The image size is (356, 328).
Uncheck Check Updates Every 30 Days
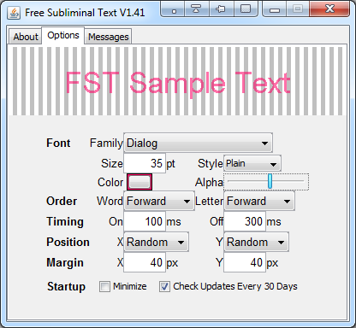tap(164, 286)
